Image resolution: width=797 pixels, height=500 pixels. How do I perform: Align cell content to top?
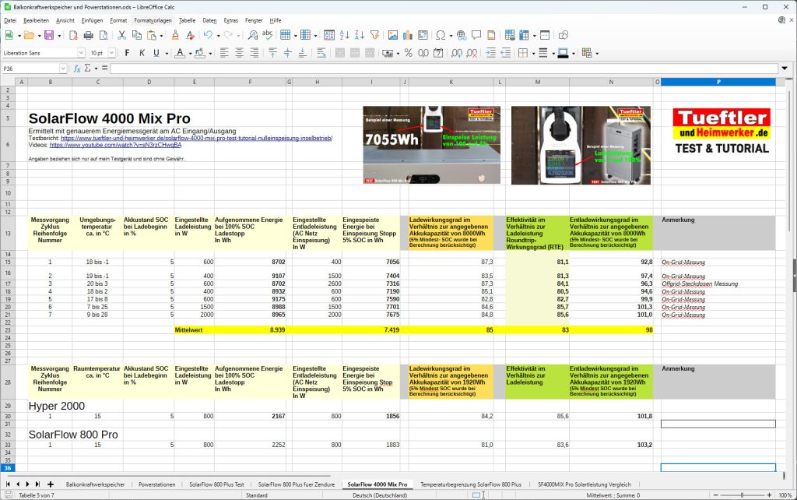tap(272, 53)
